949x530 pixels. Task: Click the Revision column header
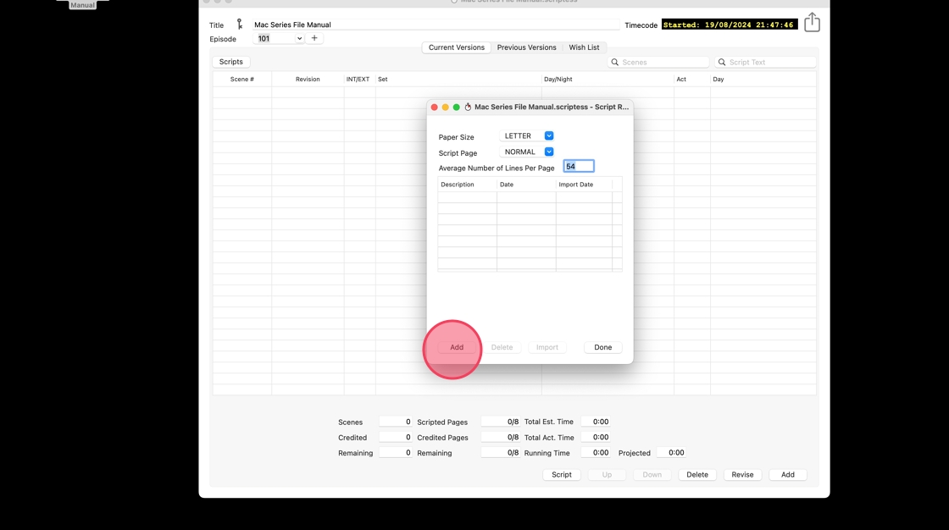tap(308, 80)
